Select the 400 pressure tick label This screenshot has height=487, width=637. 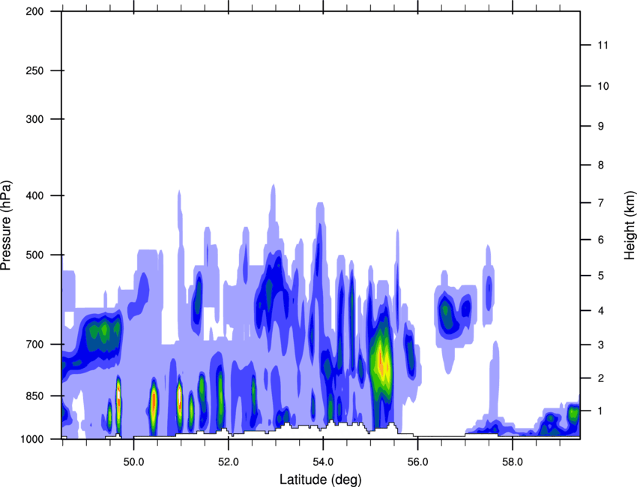click(35, 196)
